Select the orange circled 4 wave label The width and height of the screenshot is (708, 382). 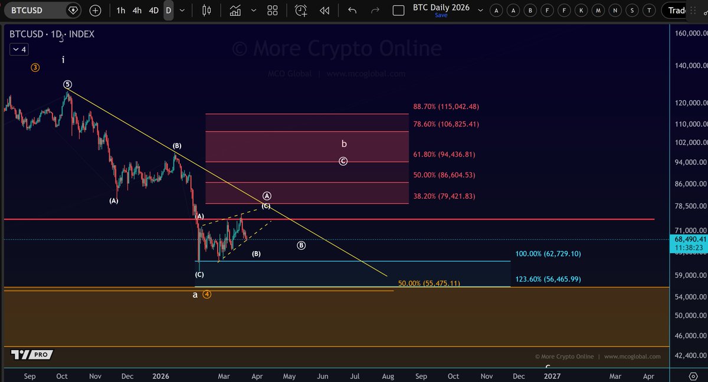[207, 294]
